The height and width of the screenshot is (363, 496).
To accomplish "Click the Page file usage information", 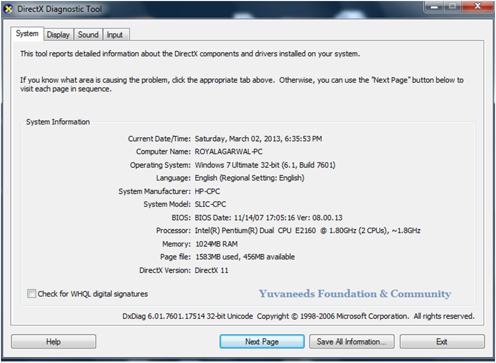I will tap(244, 257).
